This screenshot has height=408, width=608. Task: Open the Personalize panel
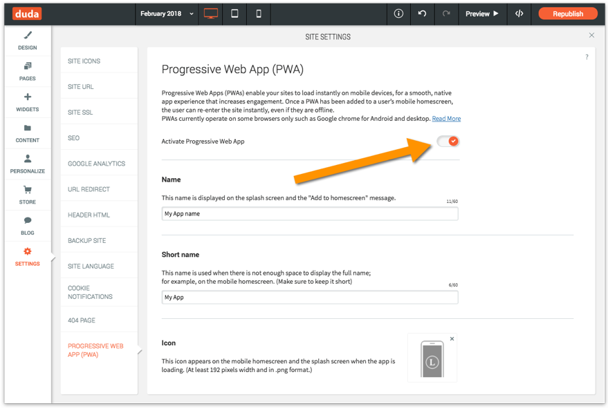27,165
